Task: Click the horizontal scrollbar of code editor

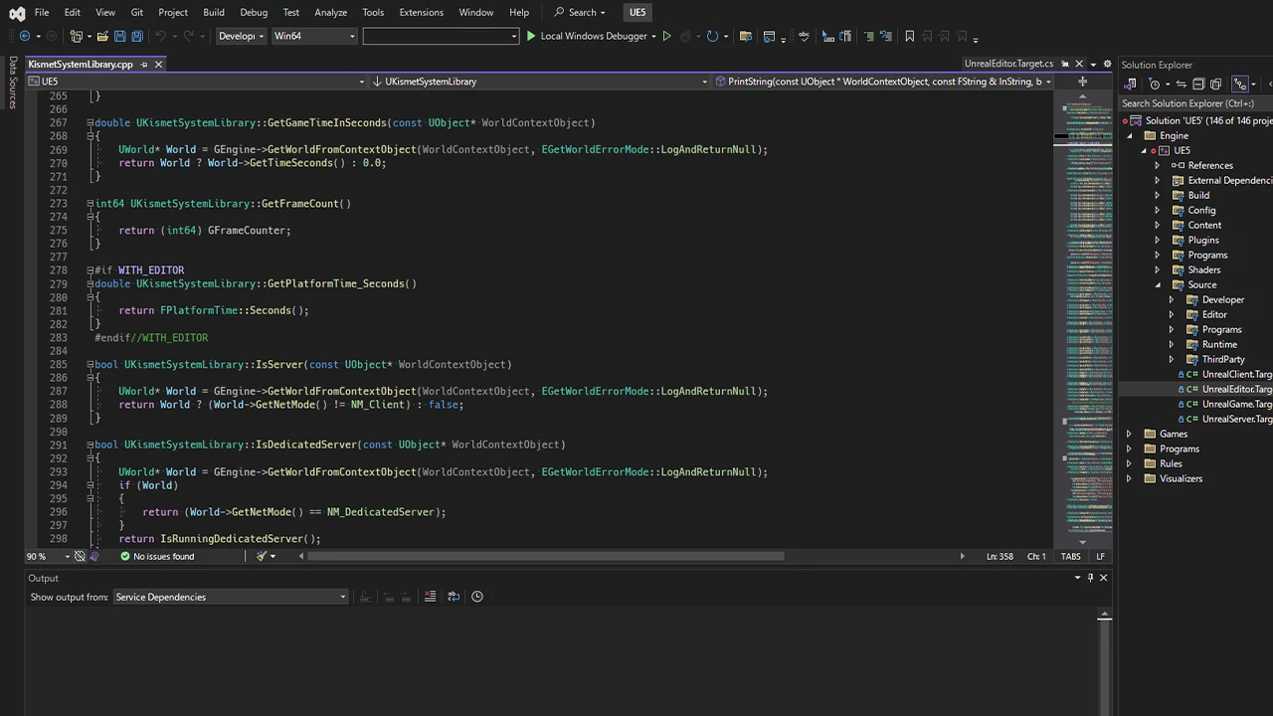Action: [545, 557]
